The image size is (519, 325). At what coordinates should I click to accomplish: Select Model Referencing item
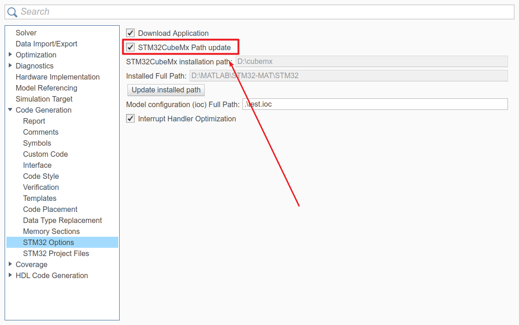coord(46,88)
